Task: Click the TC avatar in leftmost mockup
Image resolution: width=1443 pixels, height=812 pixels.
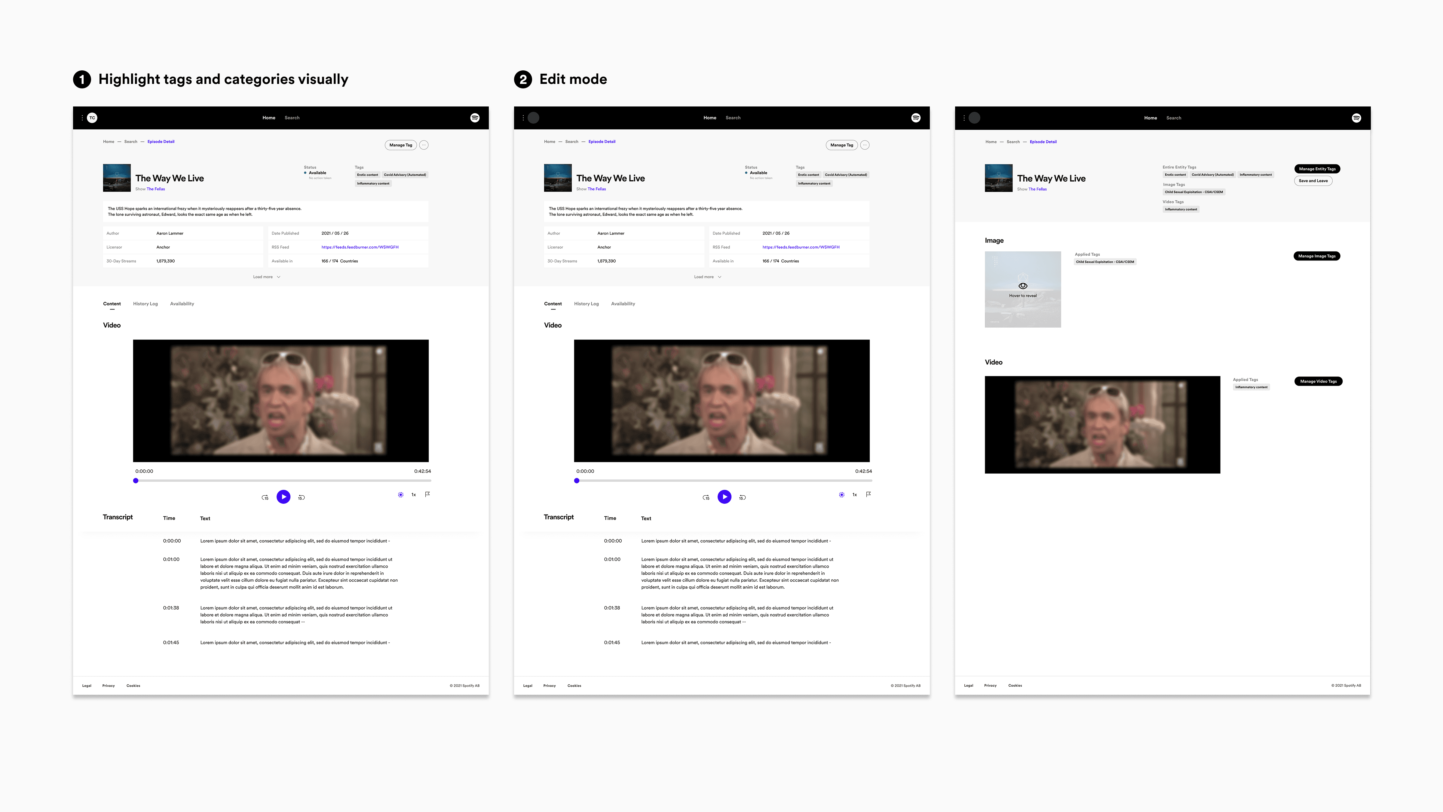Action: (x=92, y=118)
